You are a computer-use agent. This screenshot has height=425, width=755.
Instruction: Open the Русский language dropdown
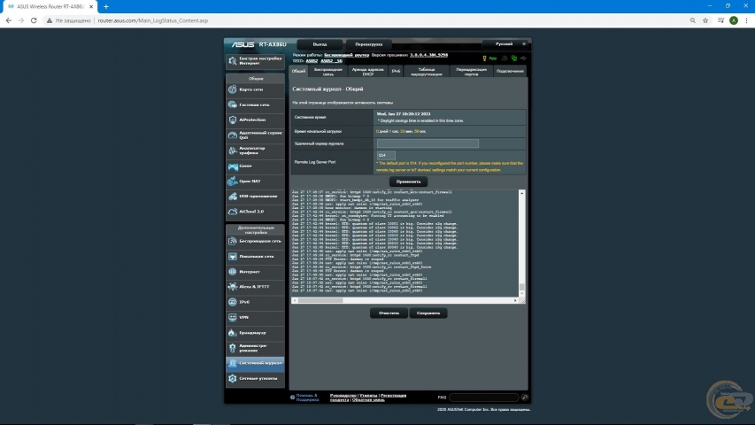(505, 44)
